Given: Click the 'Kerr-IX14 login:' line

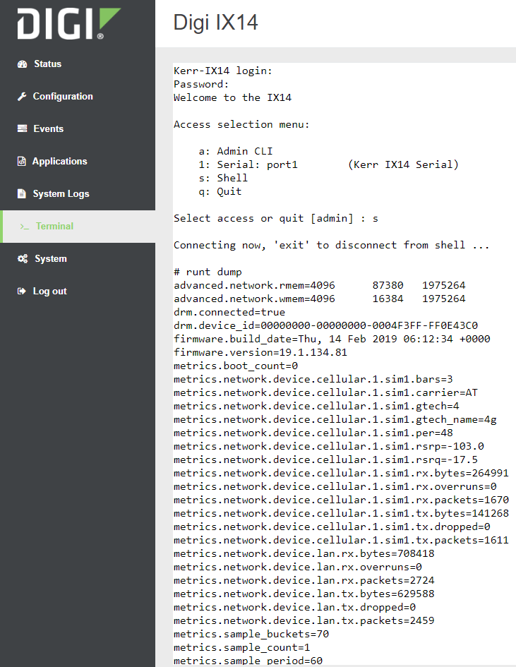Looking at the screenshot, I should 223,71.
